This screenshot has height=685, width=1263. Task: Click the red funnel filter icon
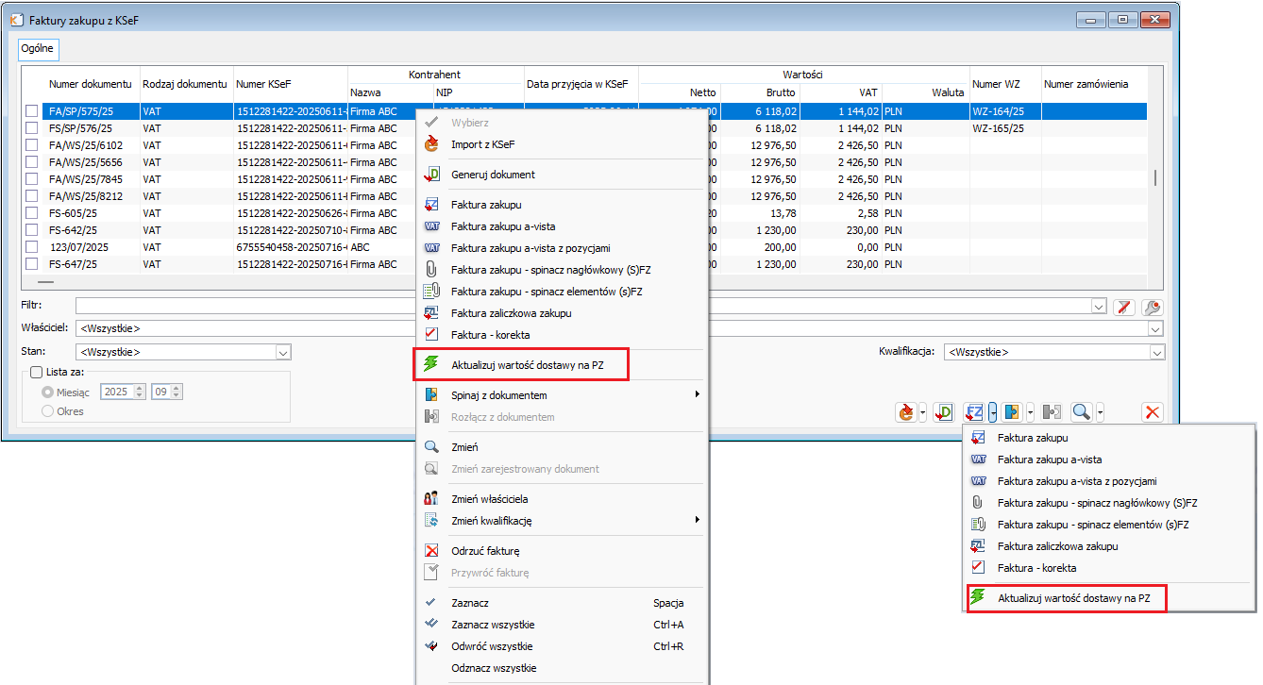1123,307
